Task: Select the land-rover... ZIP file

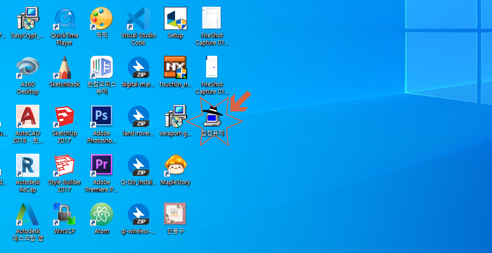Action: (x=139, y=116)
